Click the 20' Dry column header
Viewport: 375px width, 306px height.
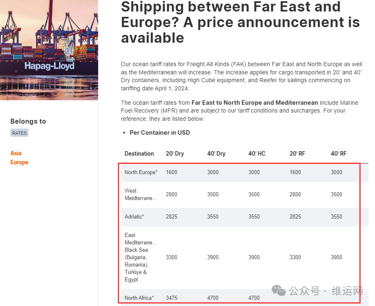click(175, 154)
